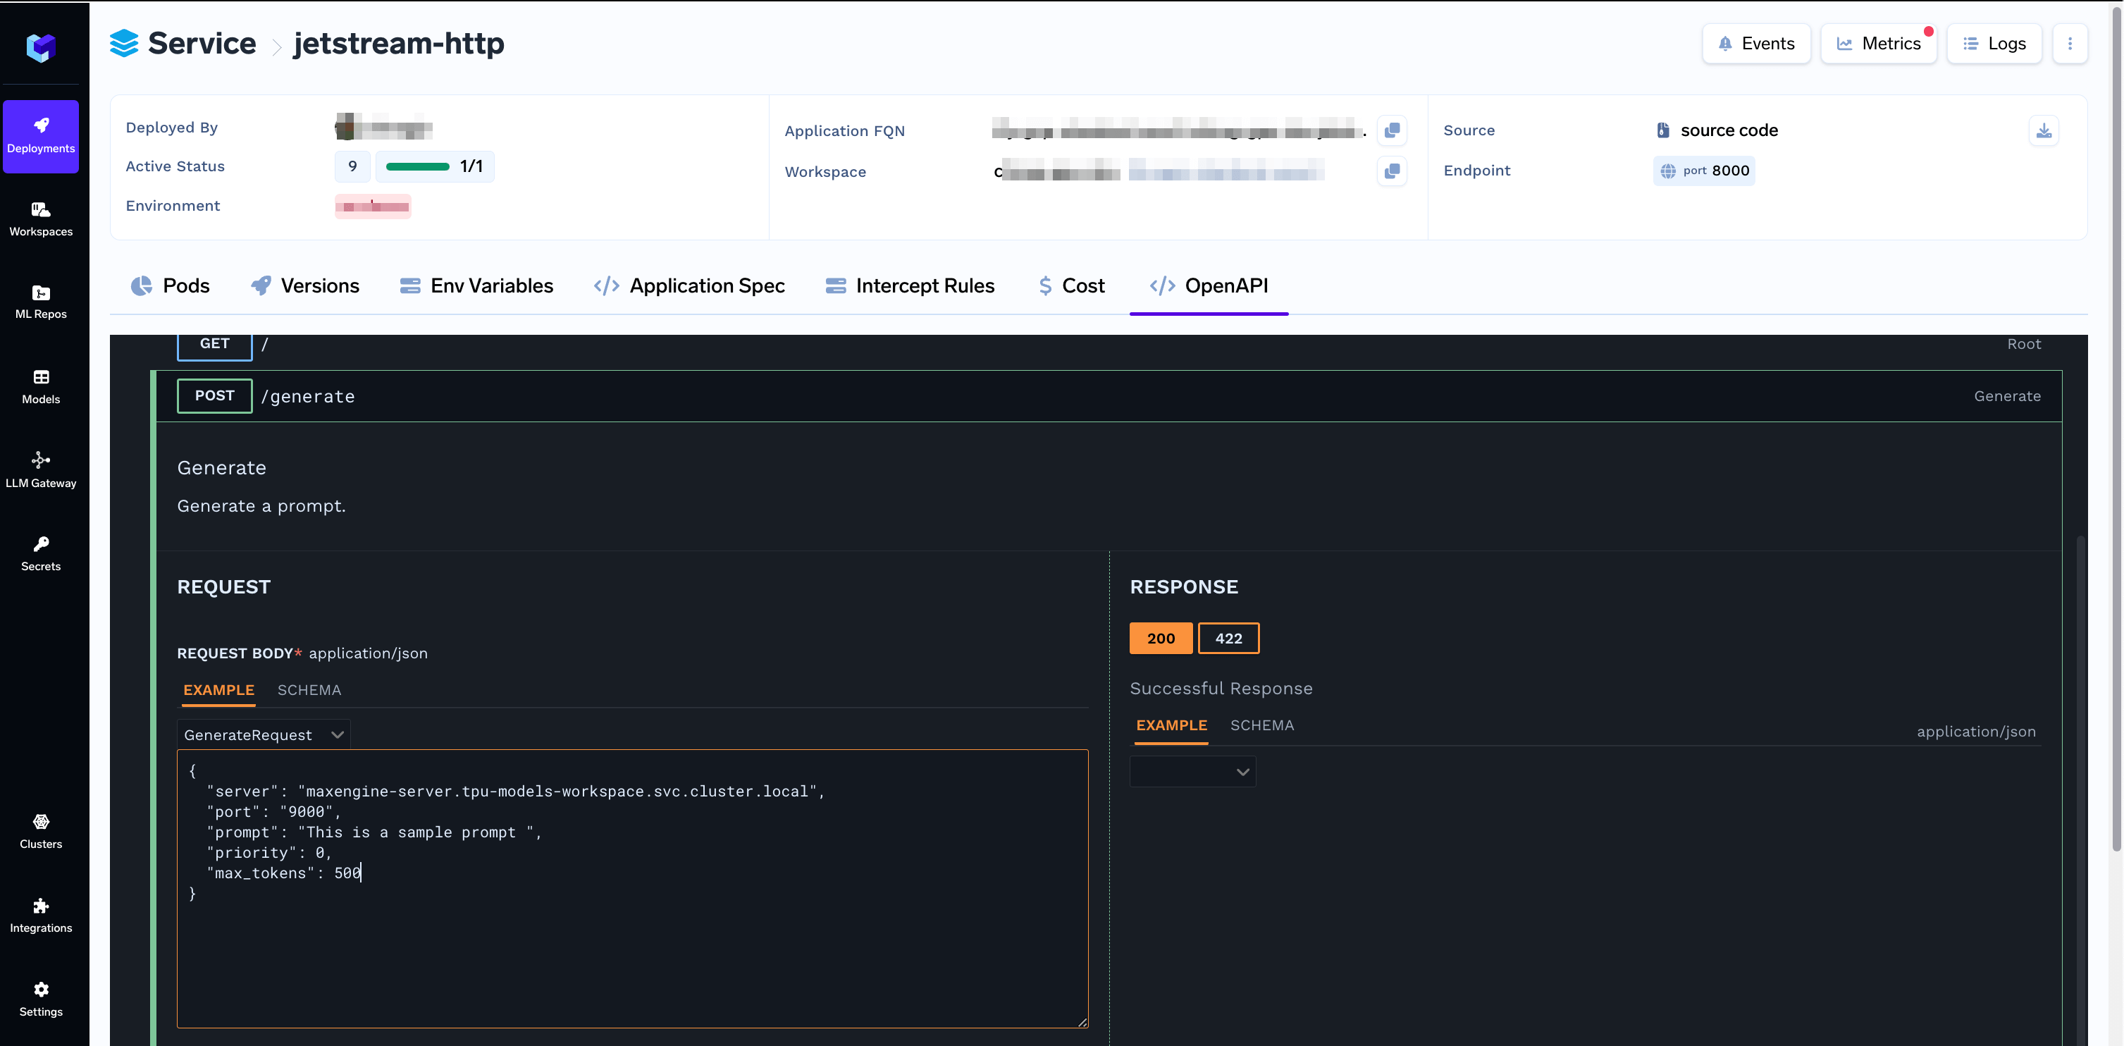Screen dimensions: 2124x1046
Task: Open the Secrets sidebar section
Action: pyautogui.click(x=40, y=553)
